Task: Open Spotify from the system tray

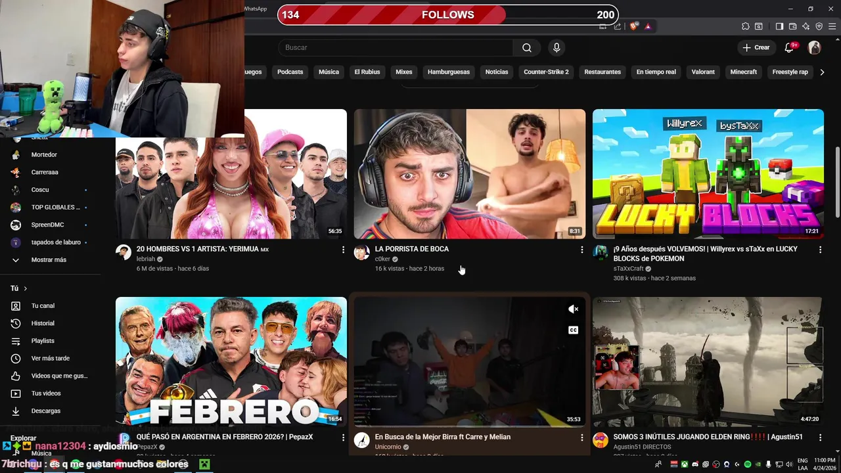Action: 748,464
